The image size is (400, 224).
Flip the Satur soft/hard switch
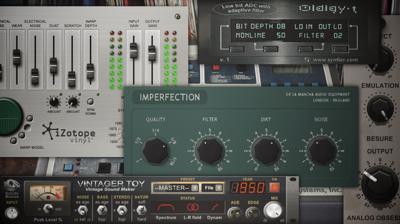tap(141, 210)
